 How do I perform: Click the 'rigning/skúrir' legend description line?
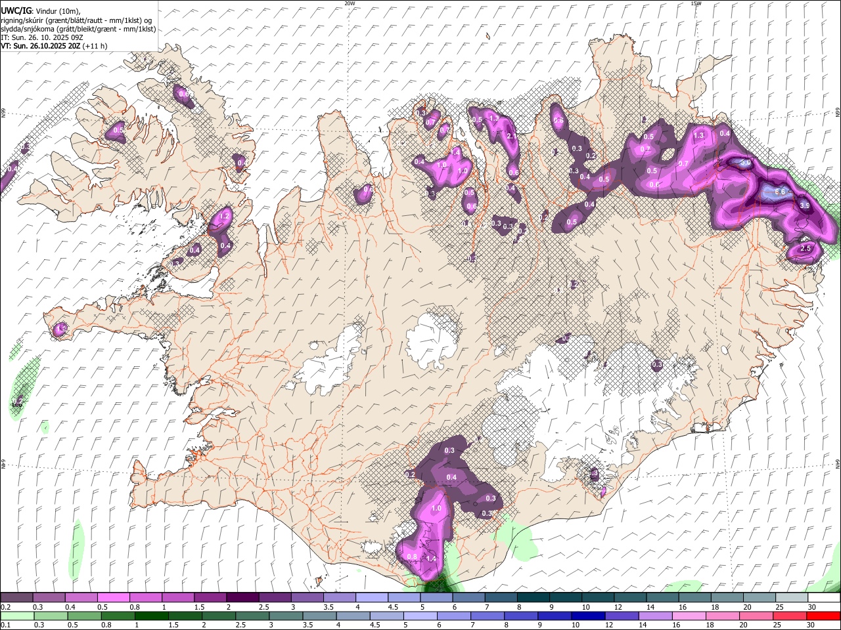click(76, 20)
